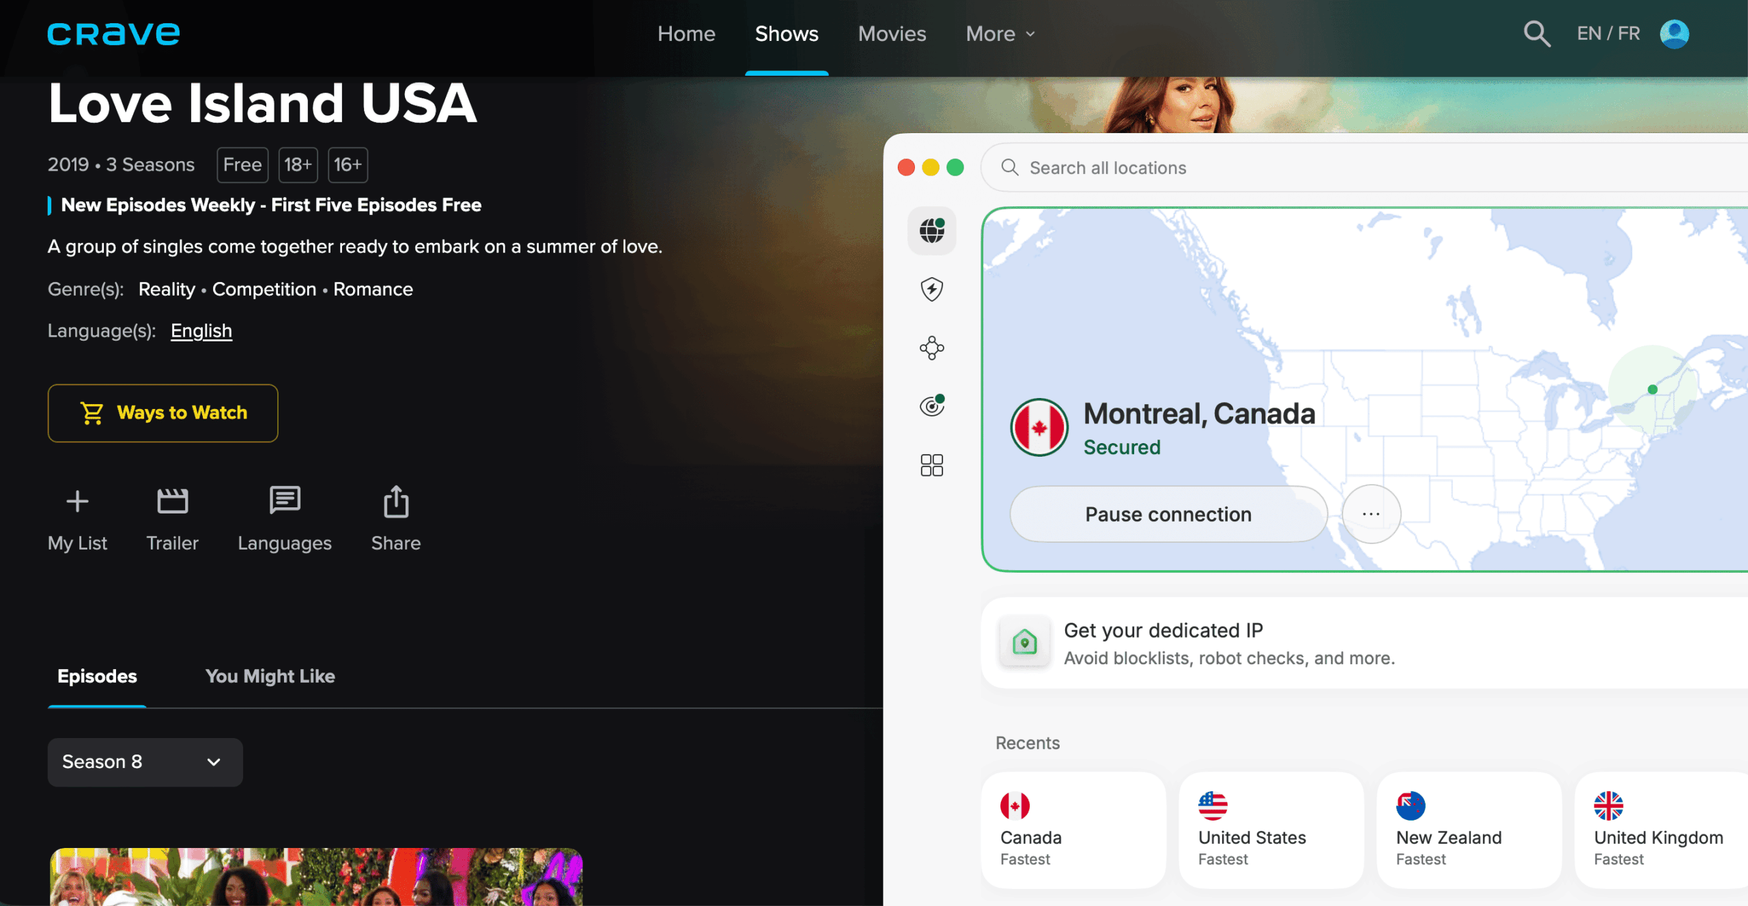The height and width of the screenshot is (906, 1748).
Task: Open the user profile avatar
Action: pyautogui.click(x=1674, y=33)
